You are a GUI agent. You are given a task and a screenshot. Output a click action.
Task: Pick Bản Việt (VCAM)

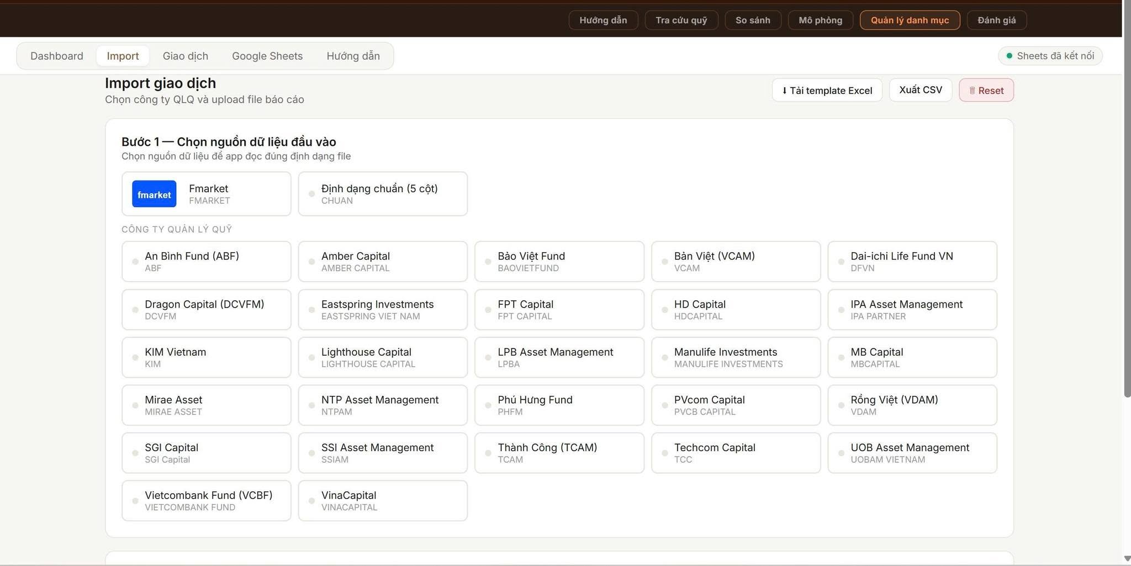click(x=736, y=262)
